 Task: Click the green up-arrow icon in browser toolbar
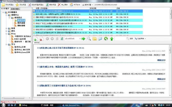(x=112, y=39)
